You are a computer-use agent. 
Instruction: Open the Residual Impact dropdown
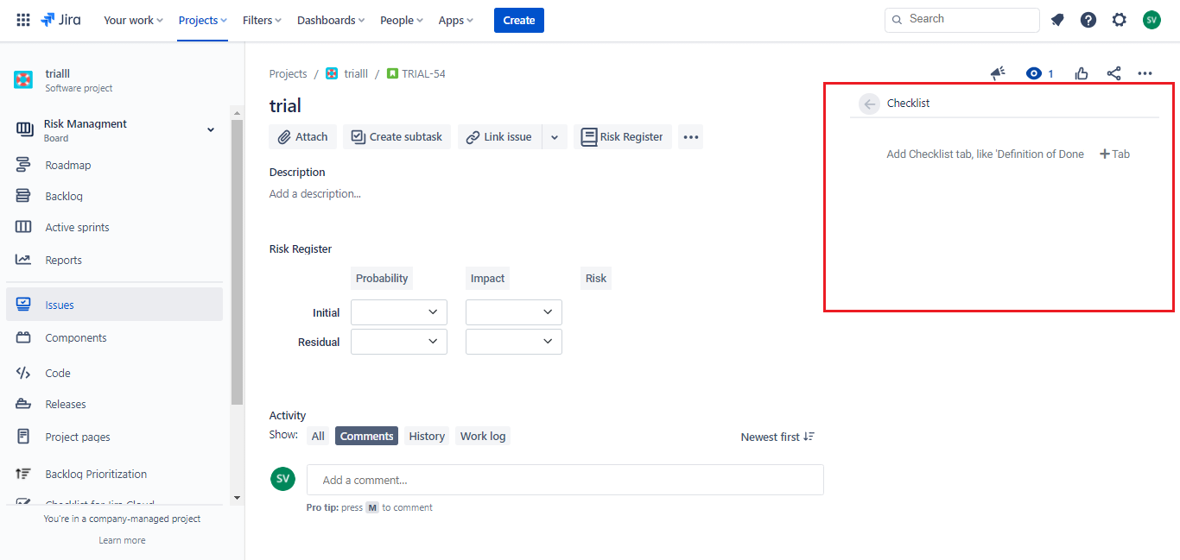pyautogui.click(x=514, y=342)
